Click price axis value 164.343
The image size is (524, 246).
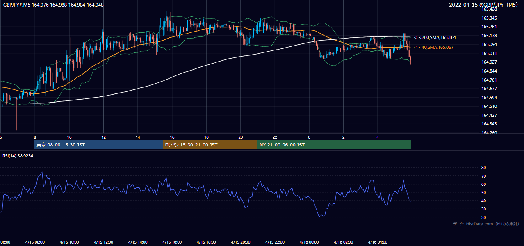click(489, 124)
